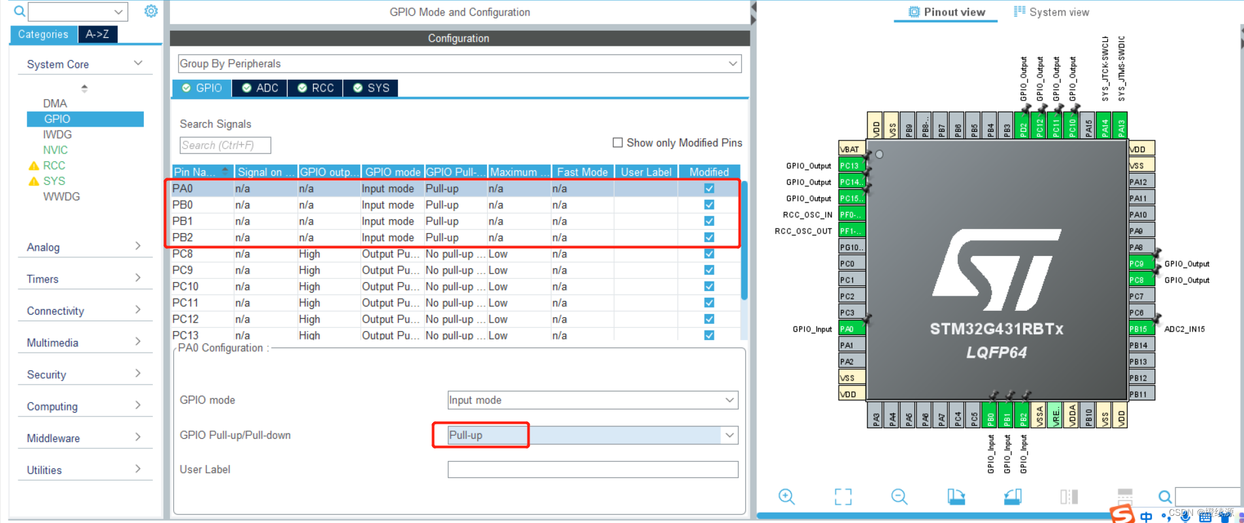Toggle Show only Modified Pins checkbox
Image resolution: width=1244 pixels, height=523 pixels.
coord(617,142)
